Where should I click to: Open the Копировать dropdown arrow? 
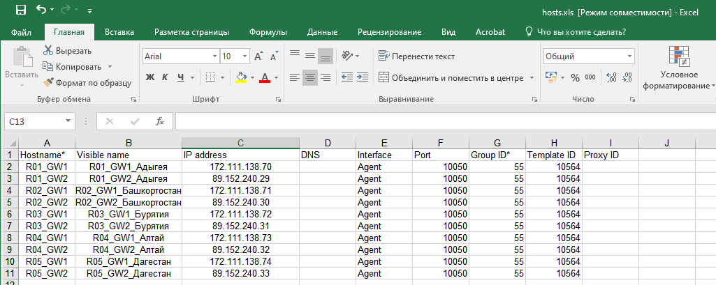coord(110,67)
